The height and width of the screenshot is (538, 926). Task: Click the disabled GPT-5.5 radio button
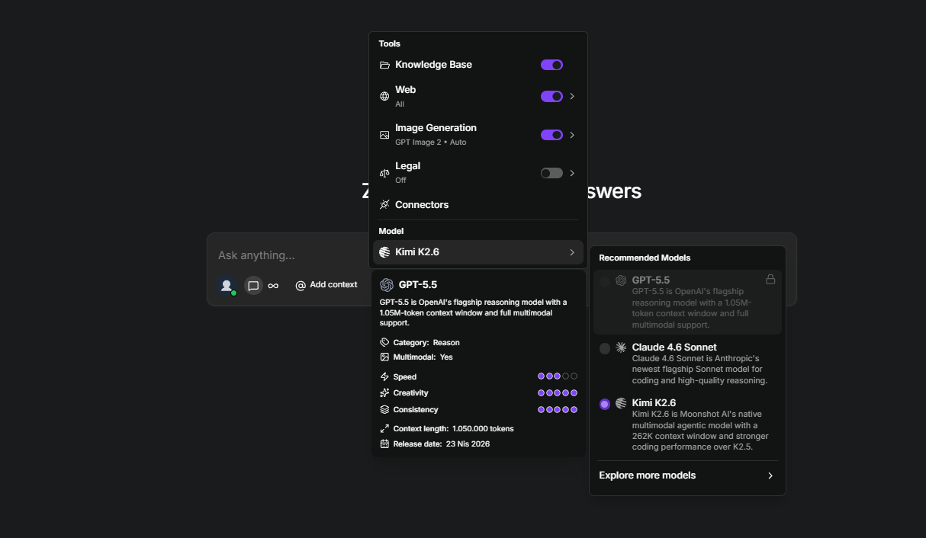(x=605, y=281)
